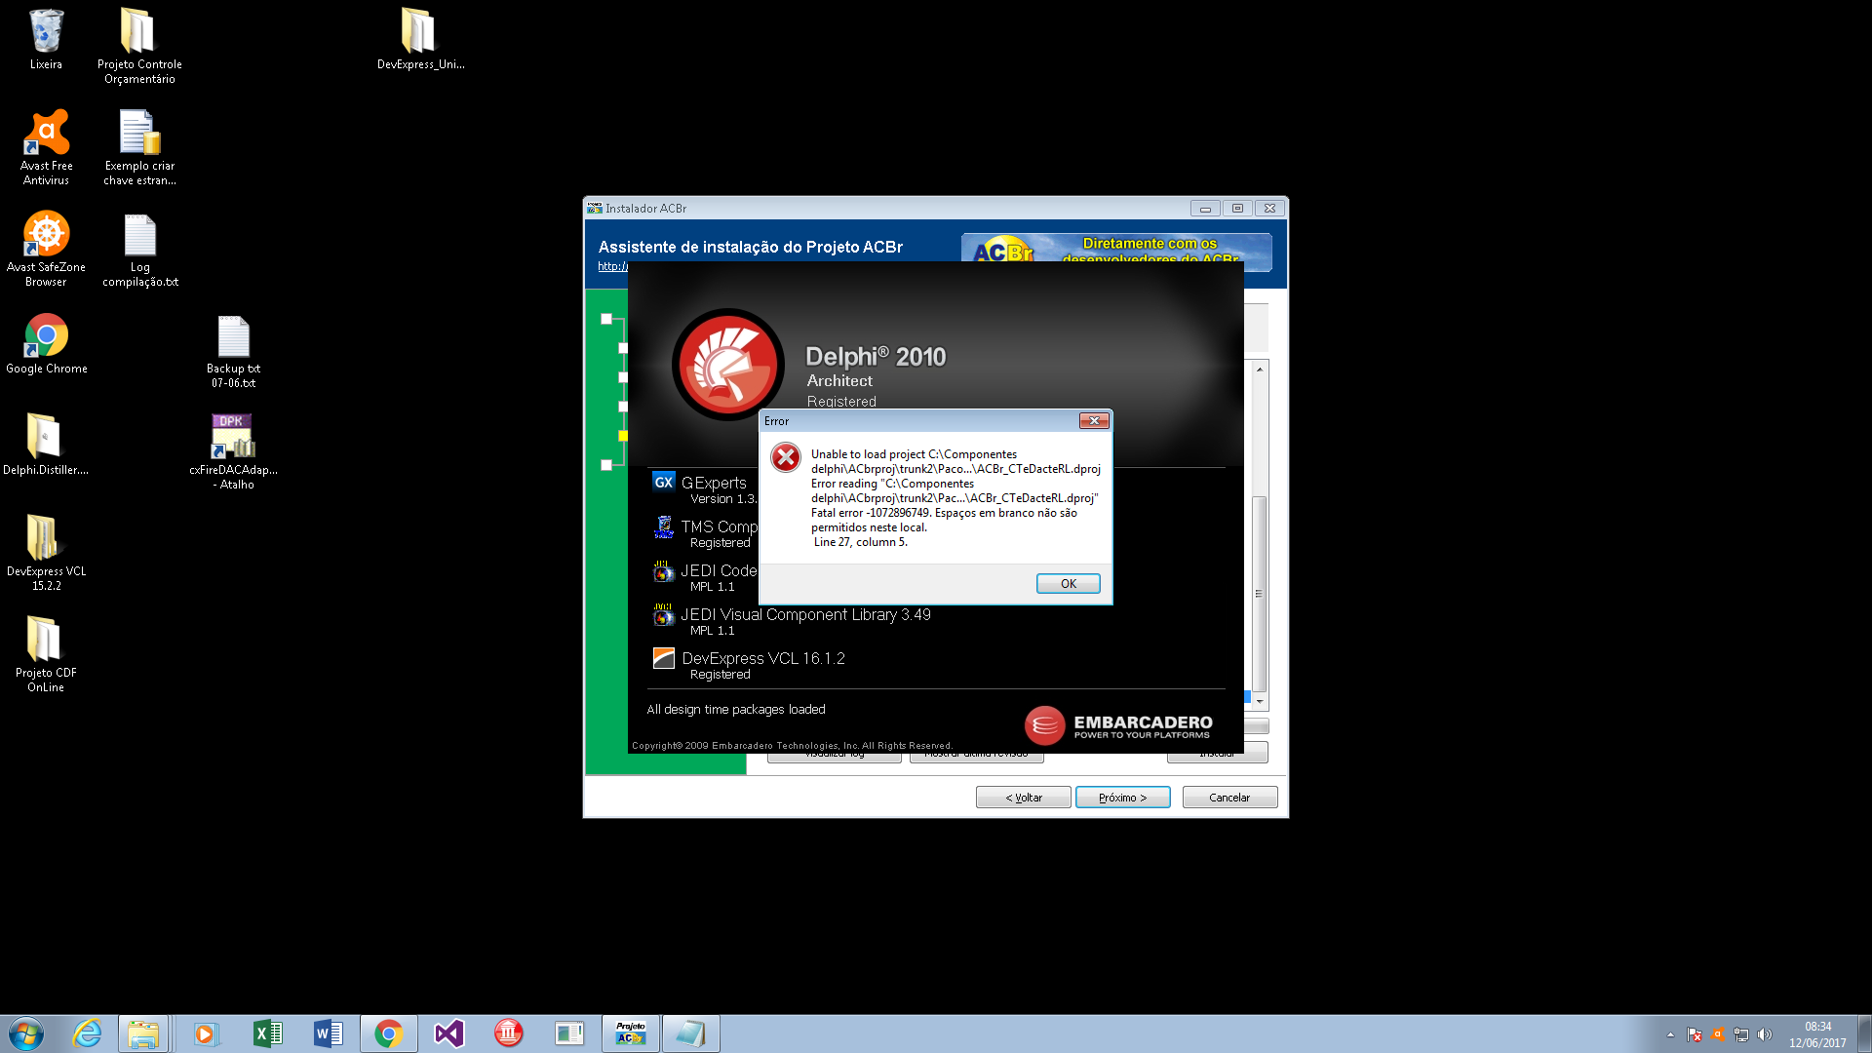Screen dimensions: 1872x1053
Task: Show hidden tray icons arrow
Action: [1670, 1034]
